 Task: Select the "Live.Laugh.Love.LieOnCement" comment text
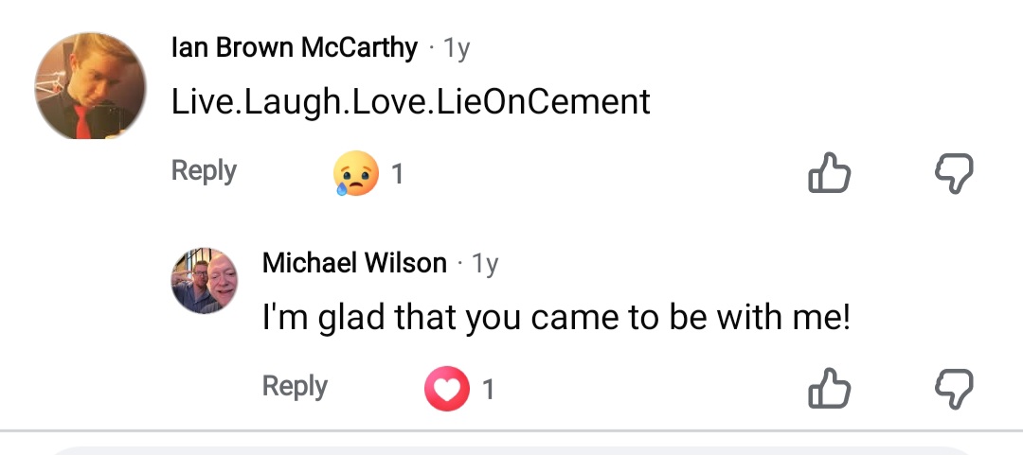tap(411, 101)
